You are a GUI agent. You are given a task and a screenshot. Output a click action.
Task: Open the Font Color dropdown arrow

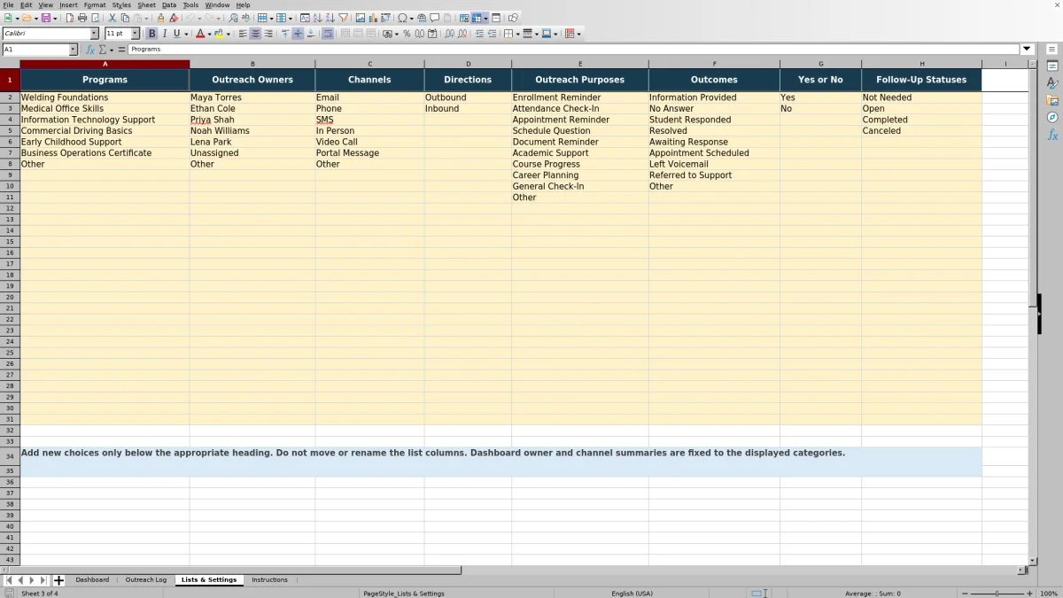208,34
